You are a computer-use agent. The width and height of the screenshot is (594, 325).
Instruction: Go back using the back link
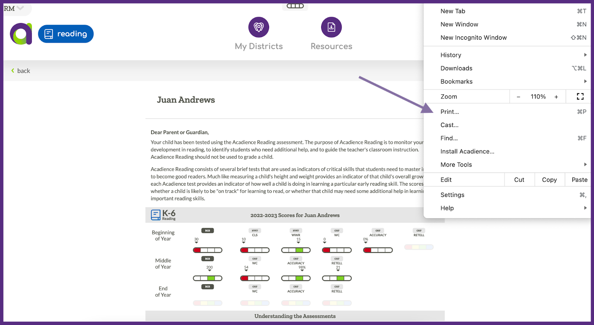point(21,71)
